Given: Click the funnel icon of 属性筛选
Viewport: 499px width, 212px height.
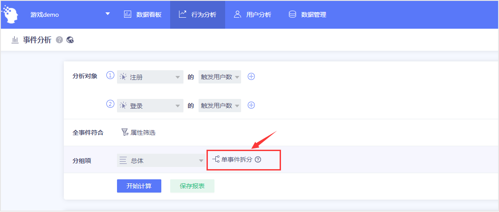Looking at the screenshot, I should point(125,132).
